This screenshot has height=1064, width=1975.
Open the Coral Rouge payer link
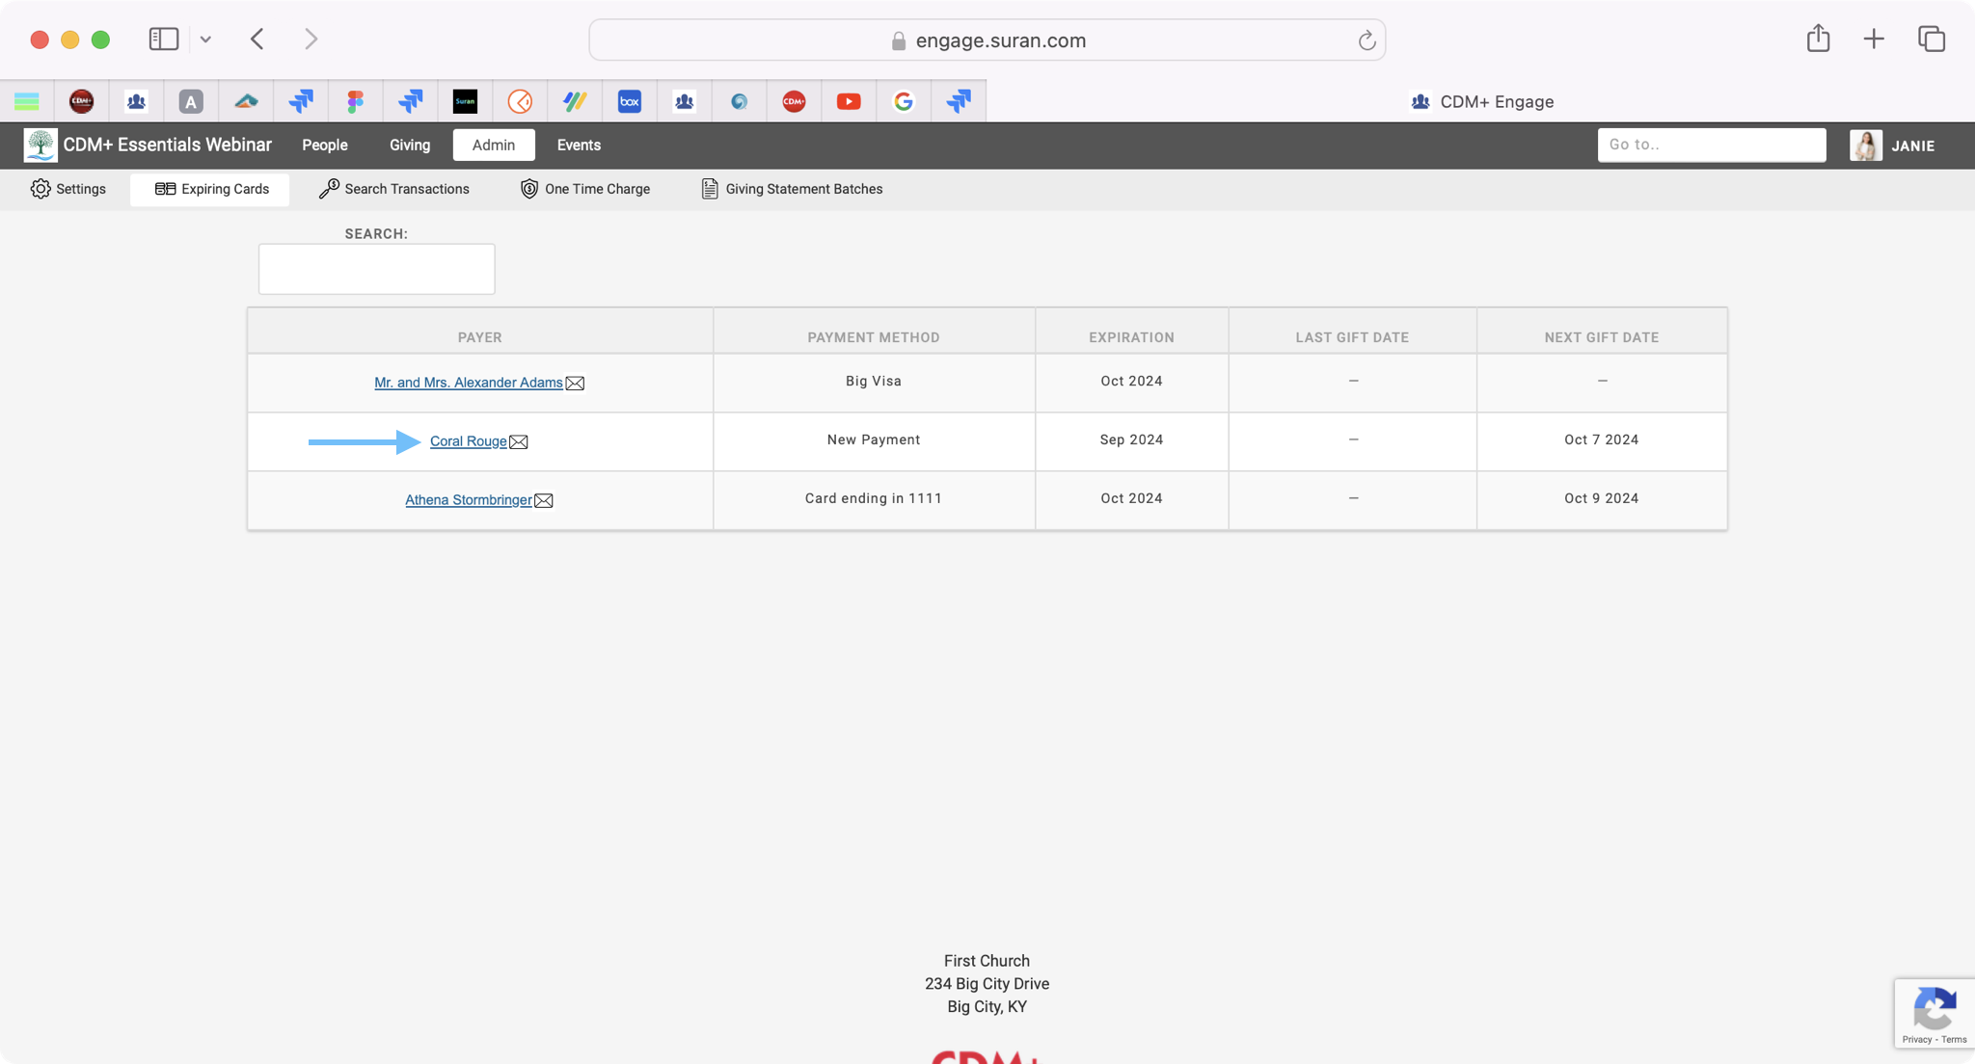pyautogui.click(x=468, y=441)
